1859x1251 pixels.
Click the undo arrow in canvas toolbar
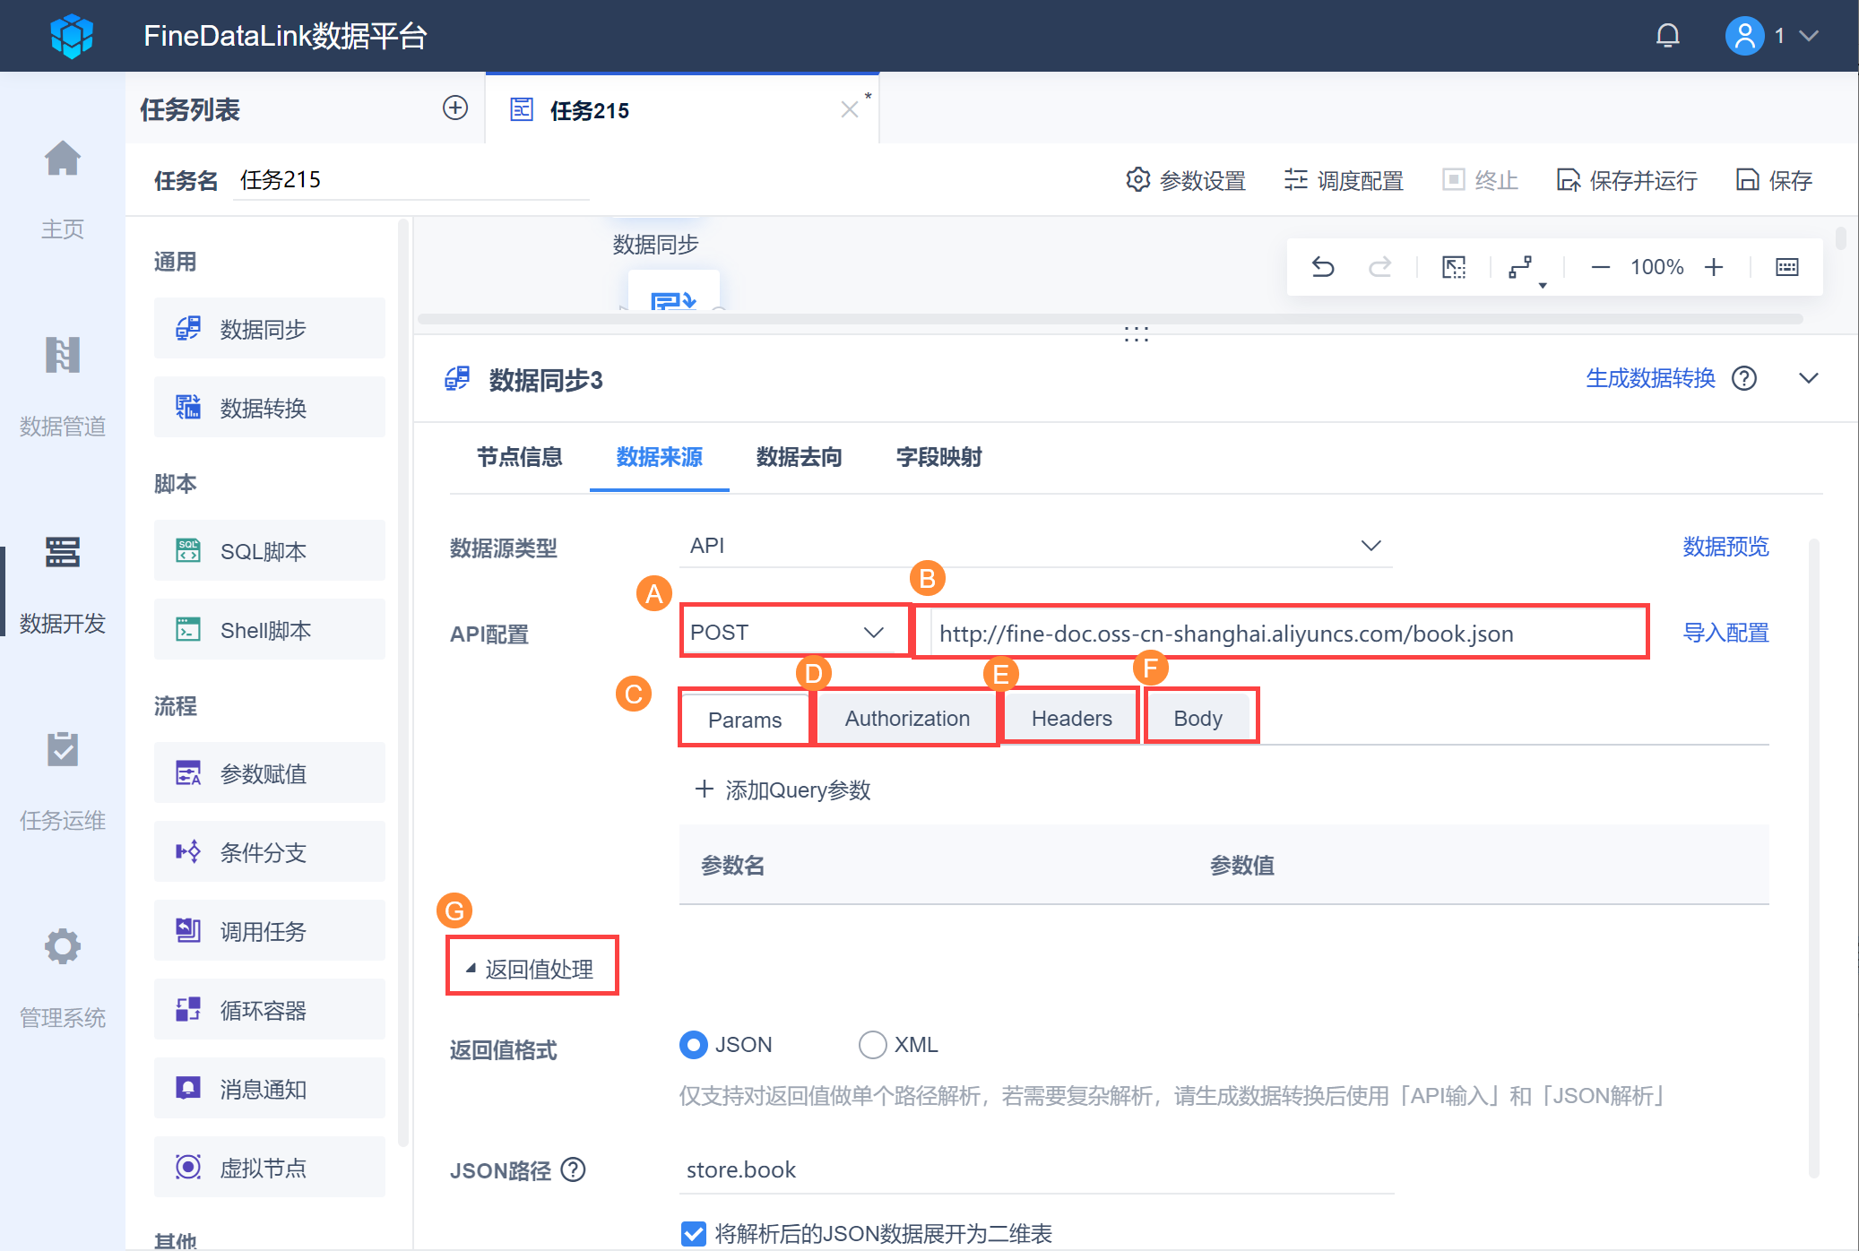pyautogui.click(x=1323, y=267)
